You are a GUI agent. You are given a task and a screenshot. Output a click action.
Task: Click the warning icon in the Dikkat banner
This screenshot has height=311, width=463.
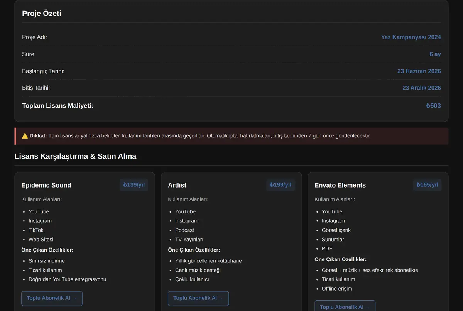click(x=25, y=136)
